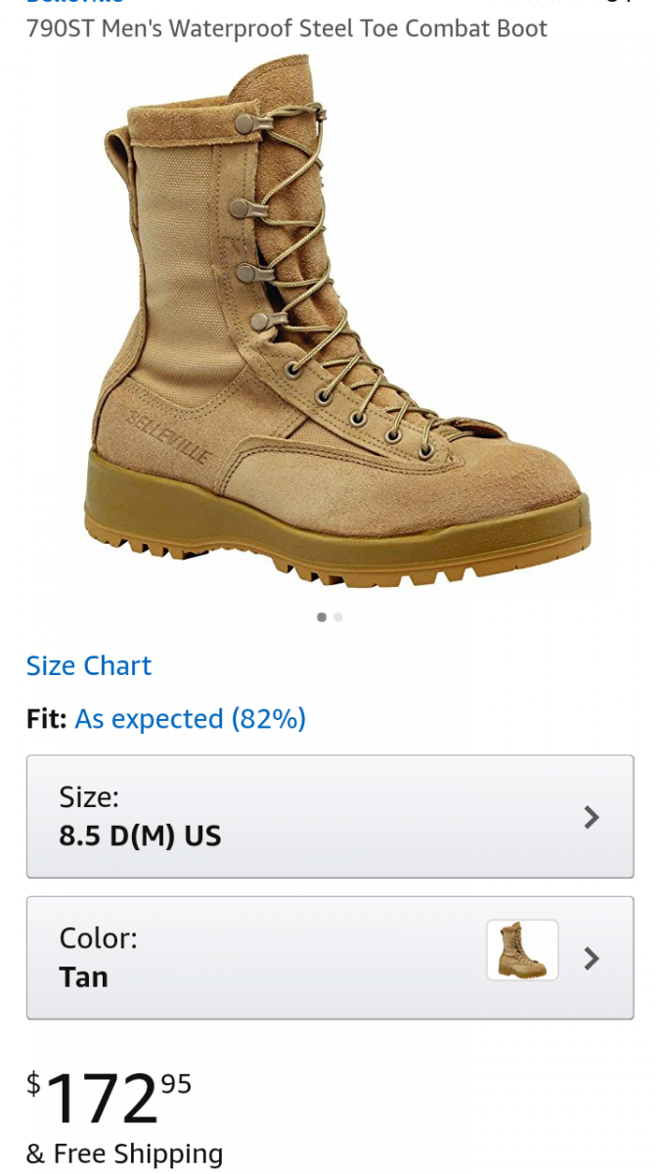
Task: Expand the Color selector chevron arrow
Action: pyautogui.click(x=591, y=958)
